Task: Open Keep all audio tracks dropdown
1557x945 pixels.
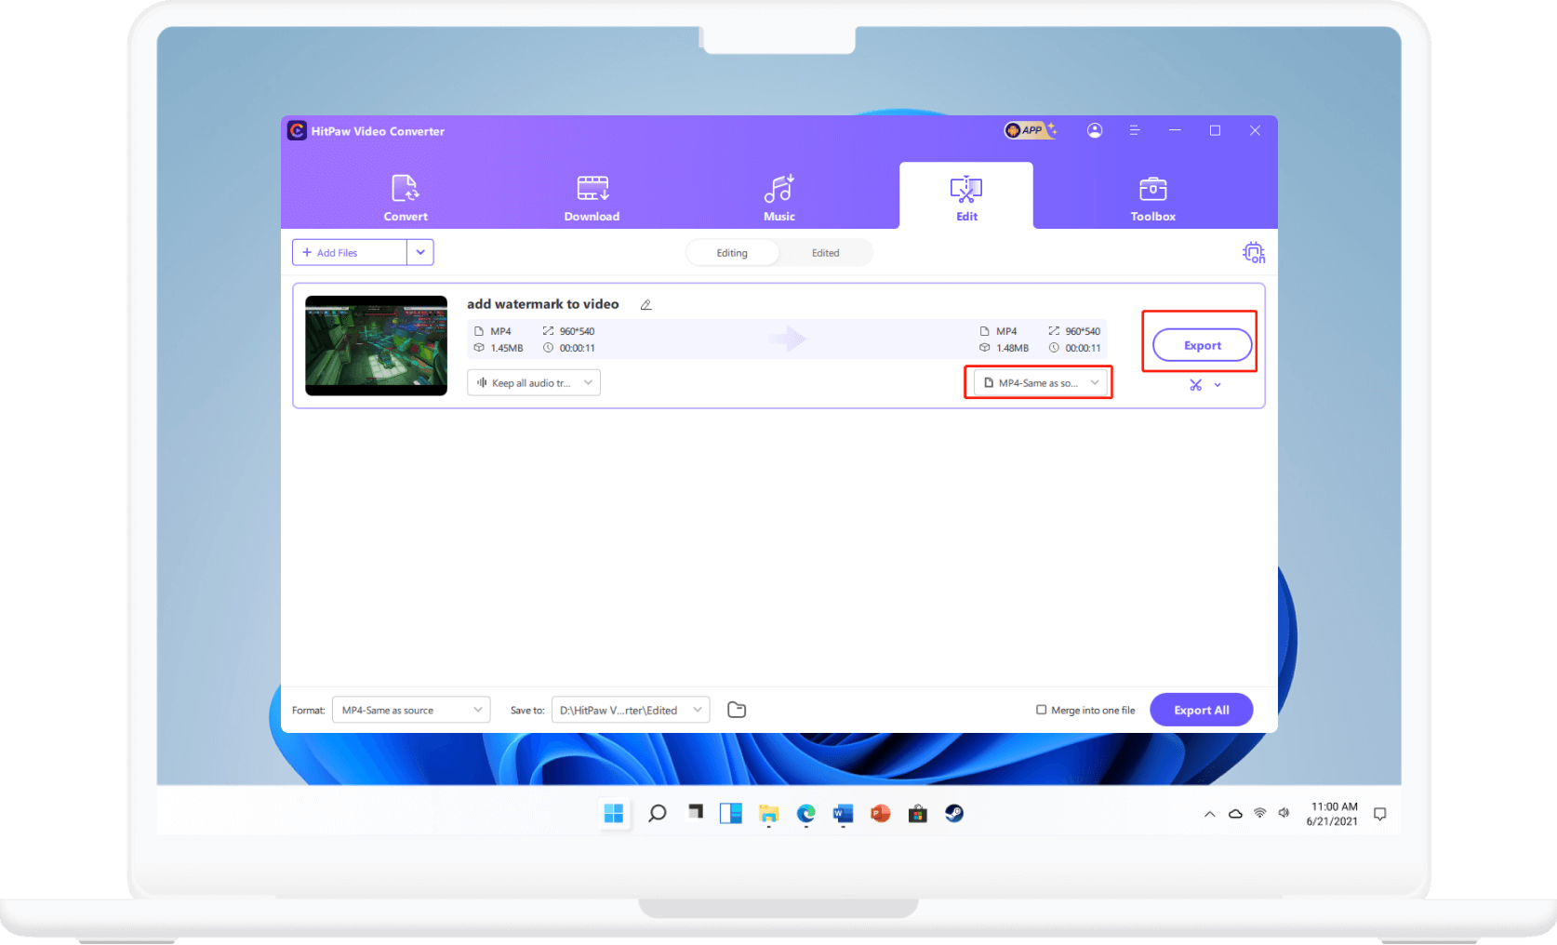Action: (x=534, y=382)
